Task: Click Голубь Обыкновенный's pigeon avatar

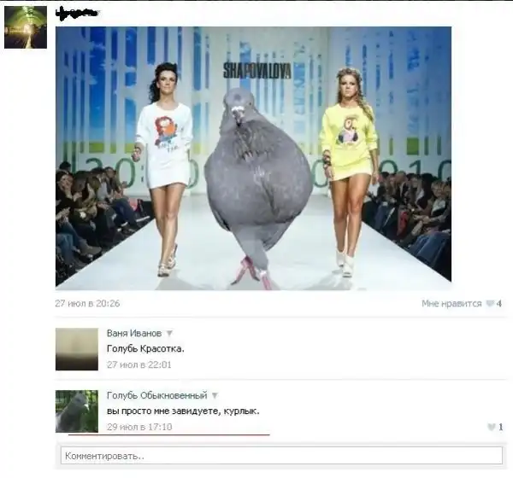Action: (x=77, y=411)
